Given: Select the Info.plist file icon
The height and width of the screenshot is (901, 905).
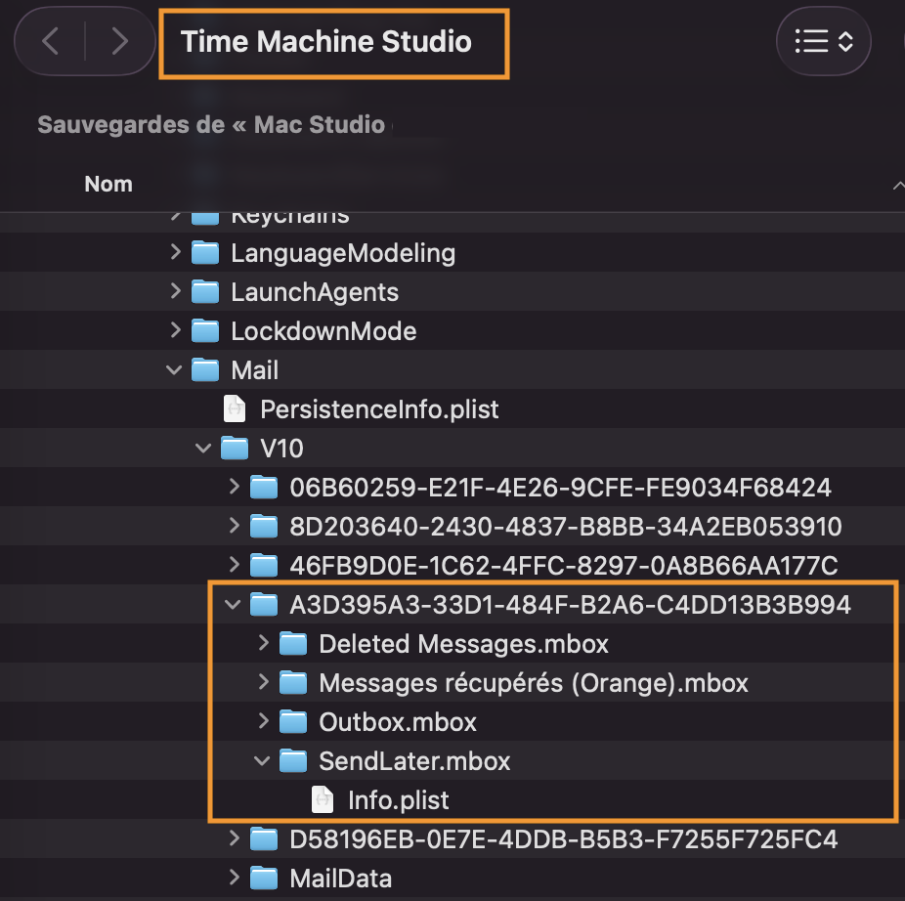Looking at the screenshot, I should (323, 800).
